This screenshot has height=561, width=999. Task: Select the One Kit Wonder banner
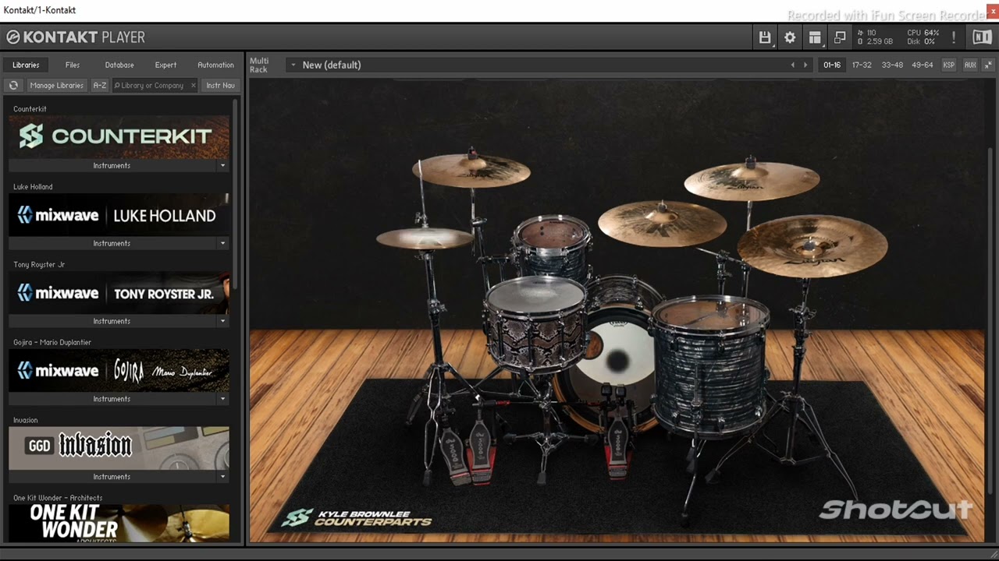point(119,523)
